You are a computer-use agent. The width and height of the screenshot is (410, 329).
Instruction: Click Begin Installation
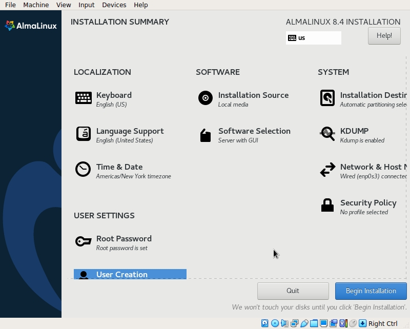(371, 291)
